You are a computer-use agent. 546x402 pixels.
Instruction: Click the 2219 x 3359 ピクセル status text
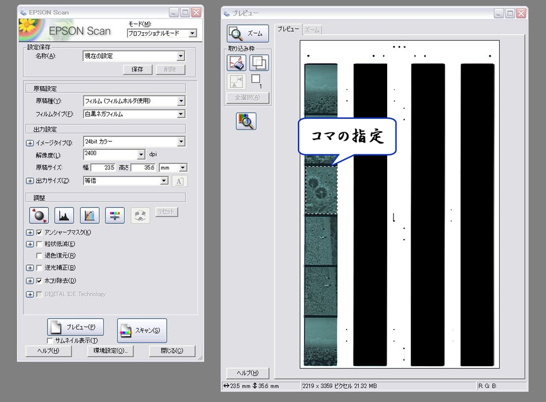(340, 386)
